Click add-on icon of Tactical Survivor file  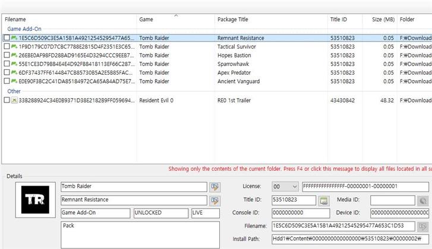tap(14, 46)
